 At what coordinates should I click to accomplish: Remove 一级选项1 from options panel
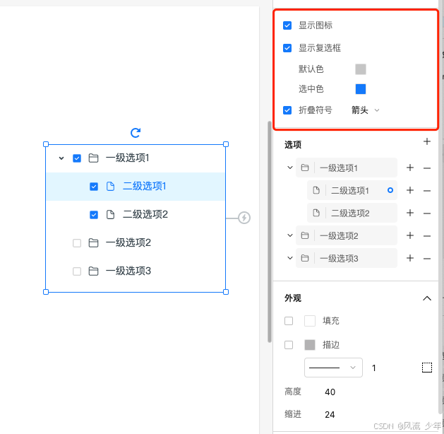click(427, 168)
